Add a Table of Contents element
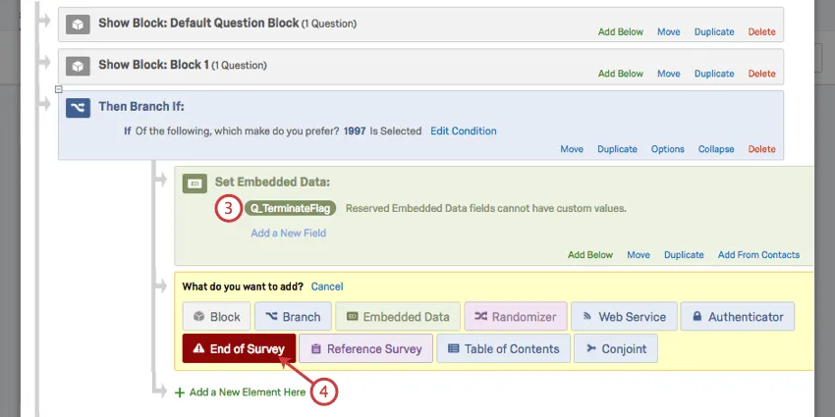The width and height of the screenshot is (835, 417). coord(502,348)
